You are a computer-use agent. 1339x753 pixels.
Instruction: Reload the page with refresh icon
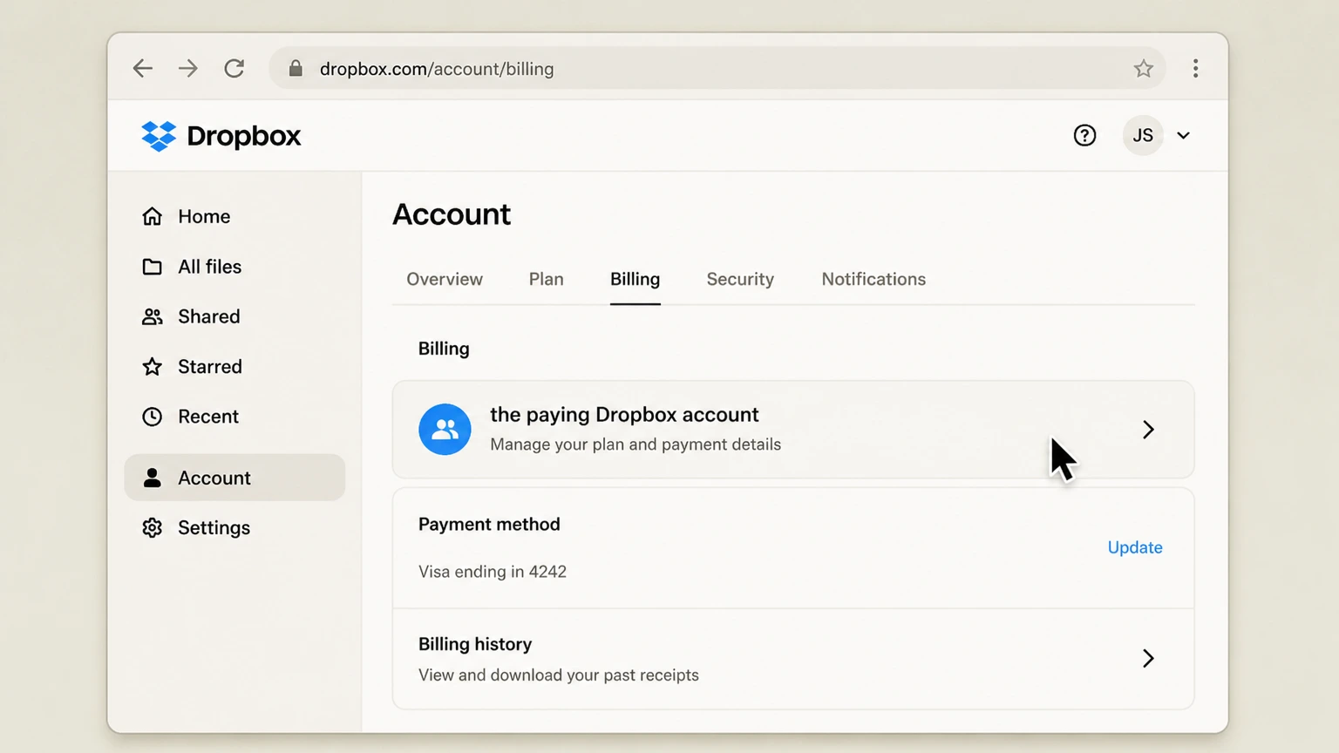pyautogui.click(x=234, y=68)
